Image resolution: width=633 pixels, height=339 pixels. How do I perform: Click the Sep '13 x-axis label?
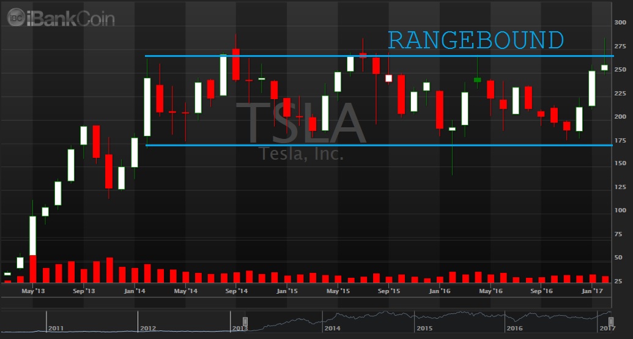pos(84,291)
